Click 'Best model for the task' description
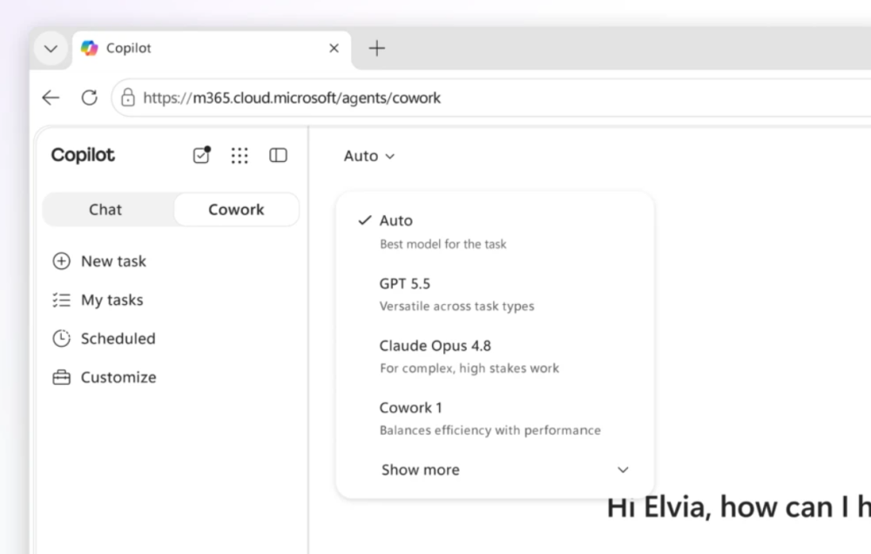Screen dimensions: 871x554 tap(442, 244)
